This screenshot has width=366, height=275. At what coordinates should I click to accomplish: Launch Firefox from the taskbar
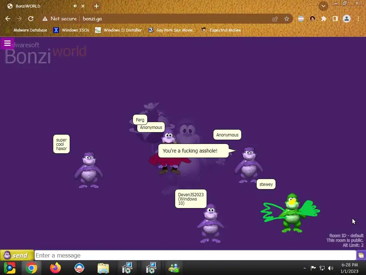pyautogui.click(x=55, y=268)
